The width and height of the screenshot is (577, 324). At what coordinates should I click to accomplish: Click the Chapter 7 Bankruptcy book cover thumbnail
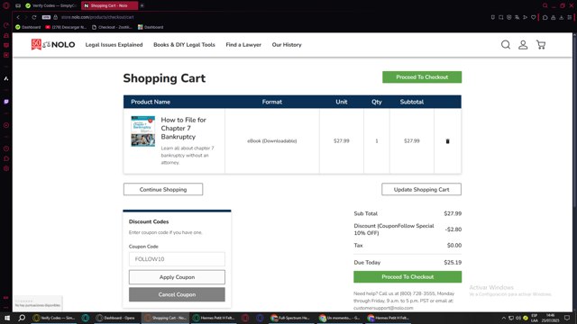pos(143,131)
